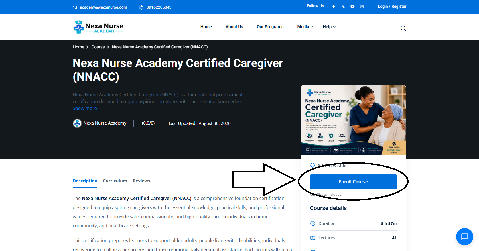Click the Duration clock icon
The height and width of the screenshot is (251, 479).
[x=313, y=223]
